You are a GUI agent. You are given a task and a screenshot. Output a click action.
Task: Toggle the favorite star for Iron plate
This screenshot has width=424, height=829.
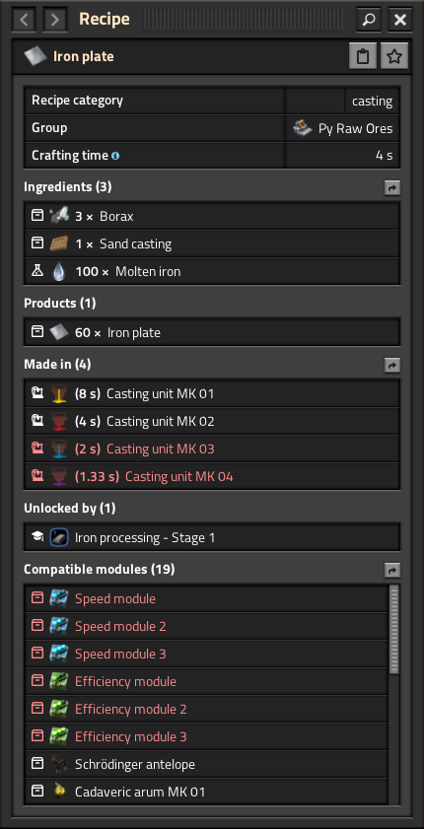(x=394, y=56)
